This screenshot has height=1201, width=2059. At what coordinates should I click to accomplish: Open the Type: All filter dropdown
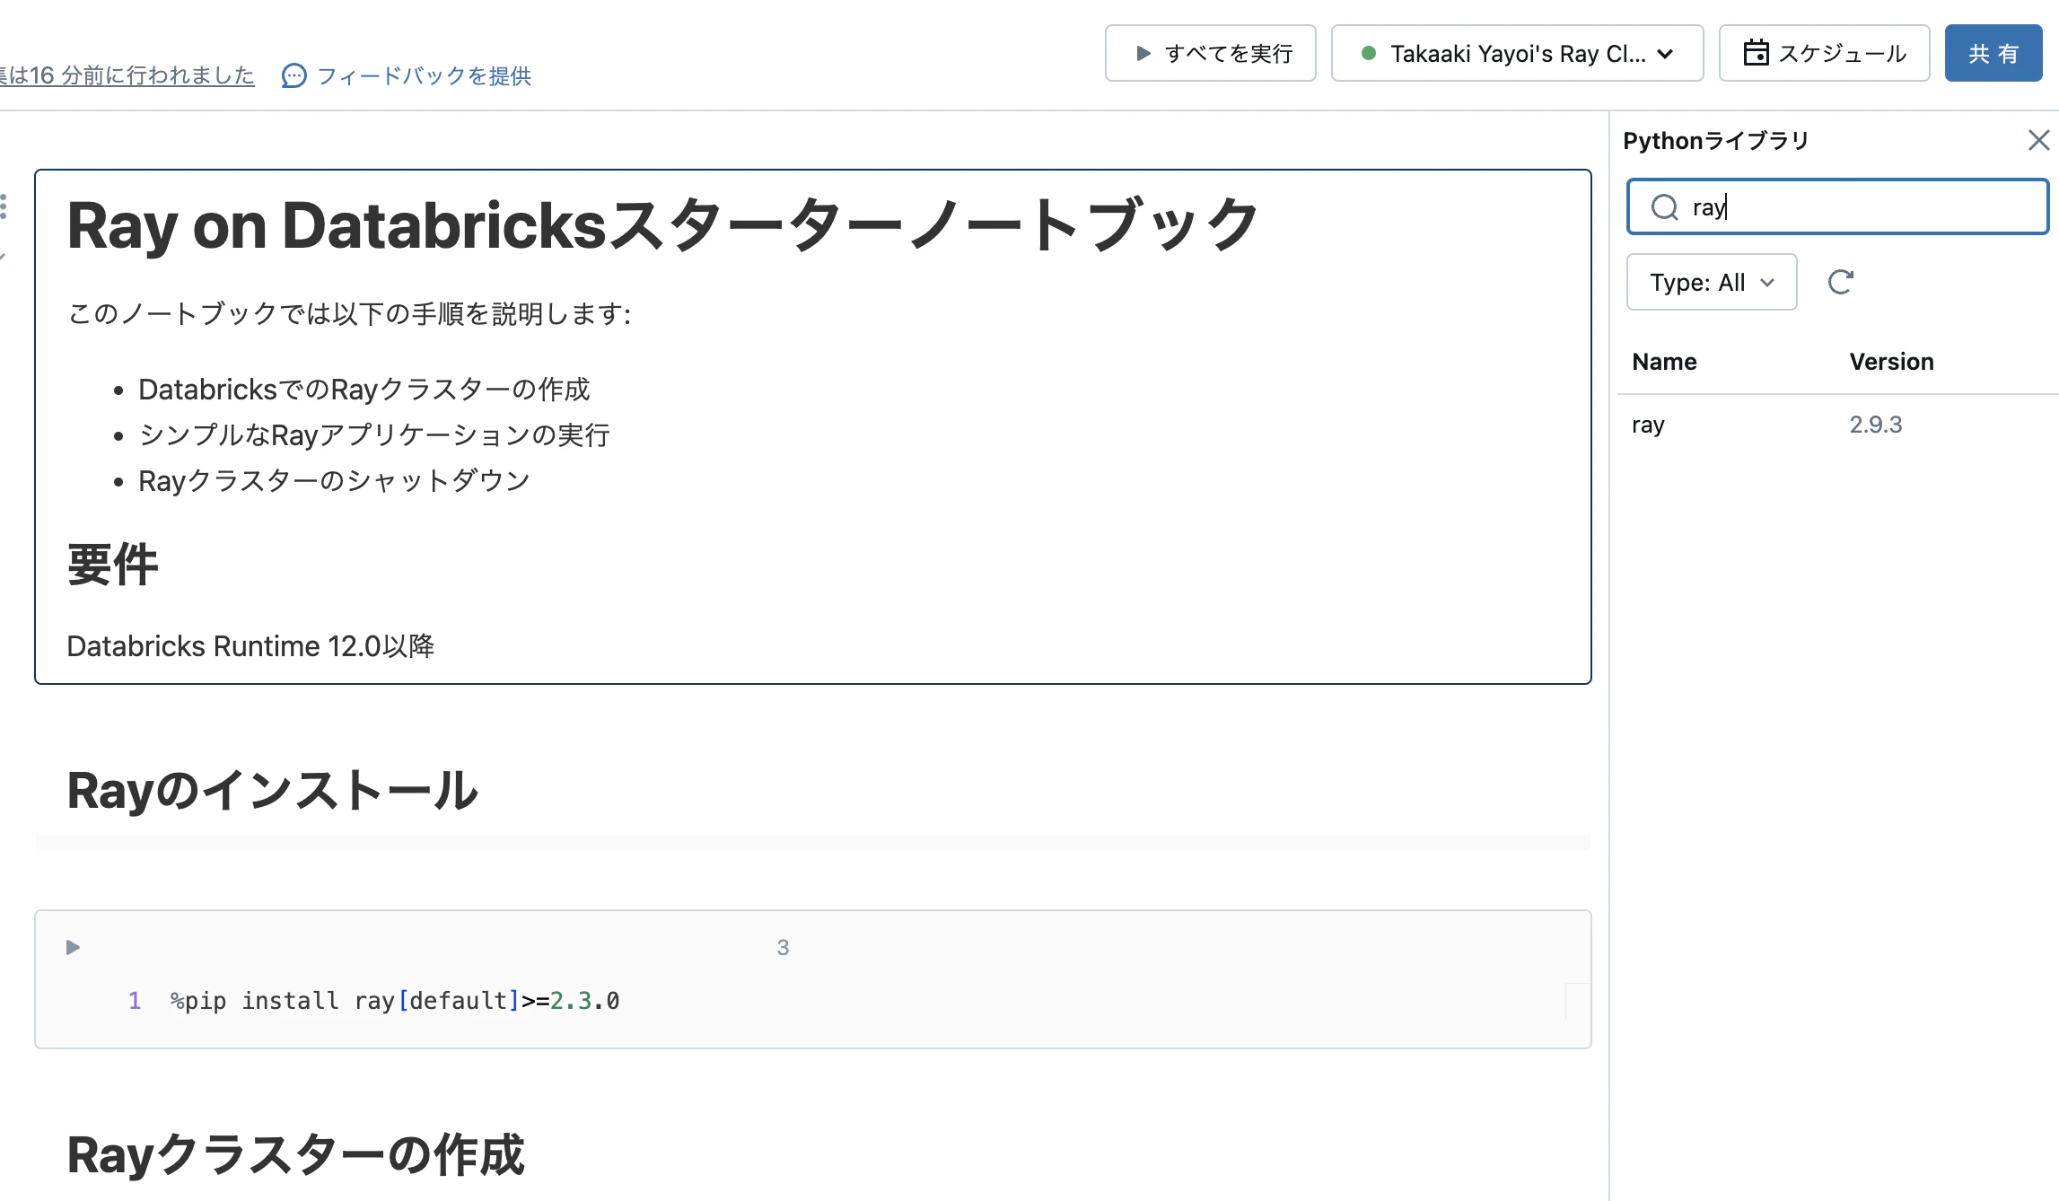[1712, 283]
